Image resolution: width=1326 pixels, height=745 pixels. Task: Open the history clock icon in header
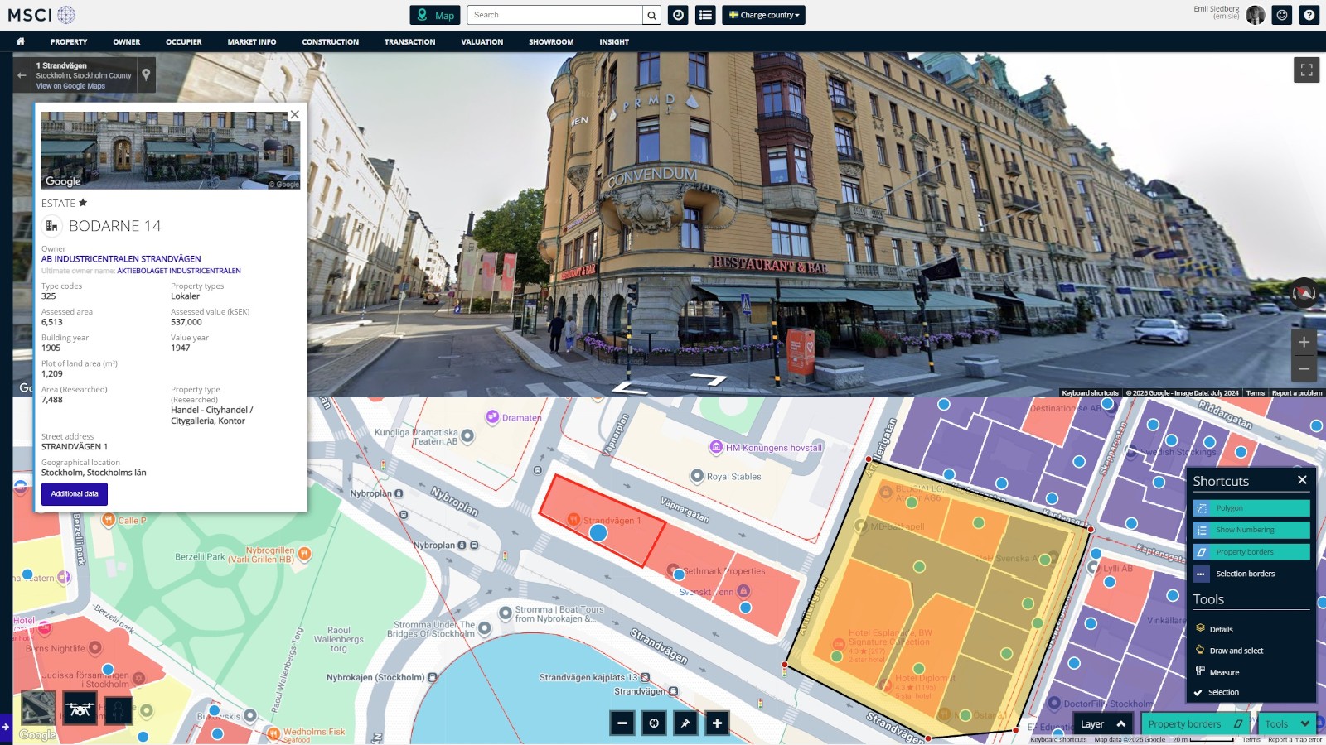click(678, 15)
